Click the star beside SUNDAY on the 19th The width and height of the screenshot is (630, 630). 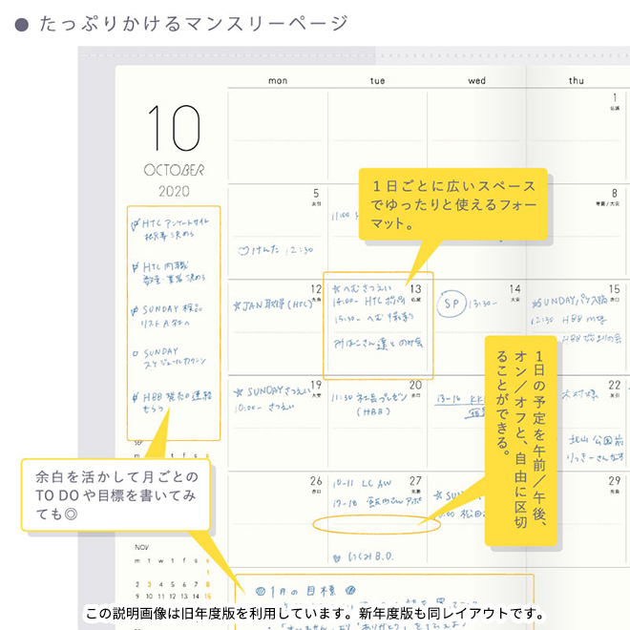(x=237, y=391)
